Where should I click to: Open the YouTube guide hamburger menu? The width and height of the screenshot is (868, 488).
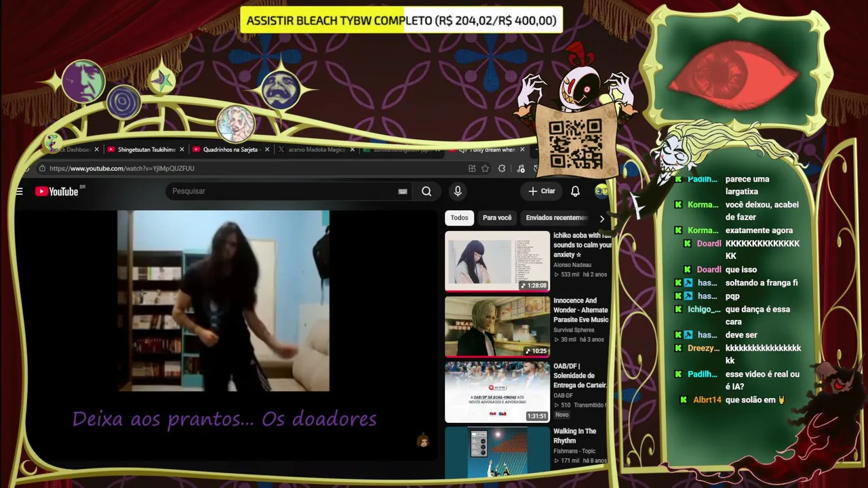coord(19,191)
